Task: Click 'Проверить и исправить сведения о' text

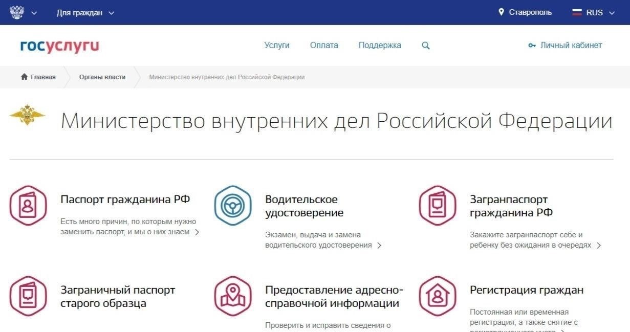Action: point(328,325)
